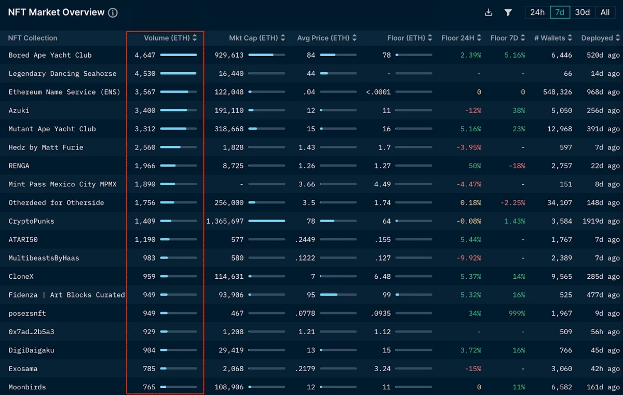Select the Exosama collection name
Image resolution: width=623 pixels, height=395 pixels.
pyautogui.click(x=23, y=369)
